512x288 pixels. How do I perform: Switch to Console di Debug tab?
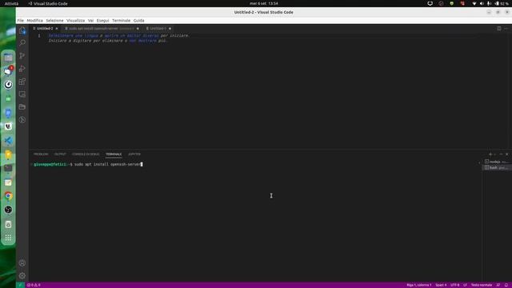(x=86, y=154)
